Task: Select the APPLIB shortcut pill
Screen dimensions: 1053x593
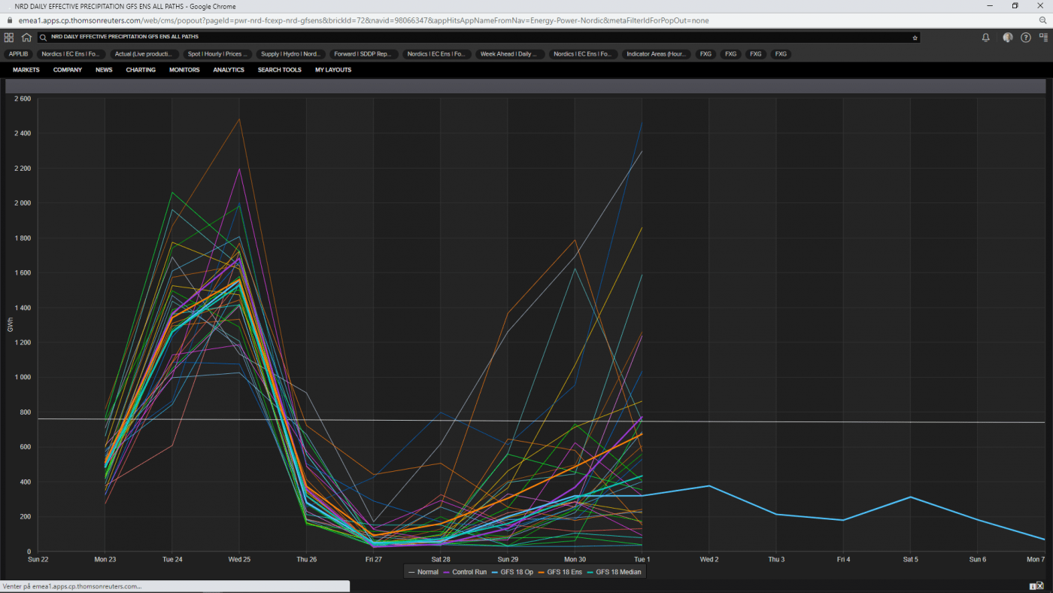Action: pos(18,54)
